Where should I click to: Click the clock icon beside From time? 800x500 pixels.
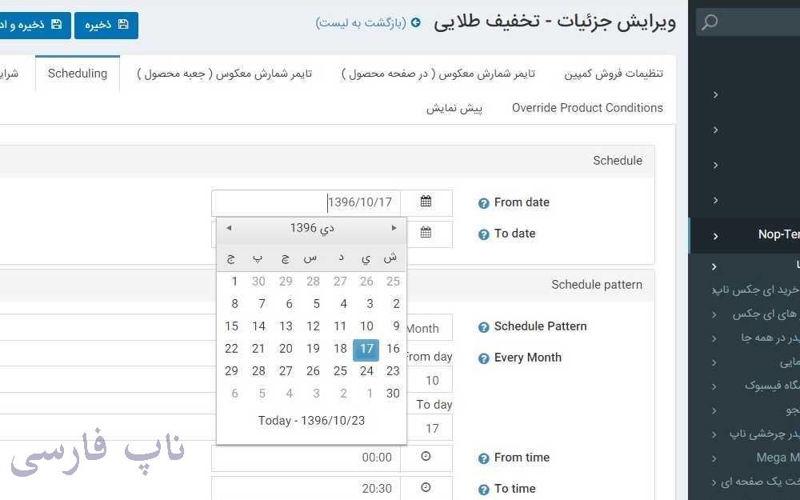pyautogui.click(x=426, y=457)
